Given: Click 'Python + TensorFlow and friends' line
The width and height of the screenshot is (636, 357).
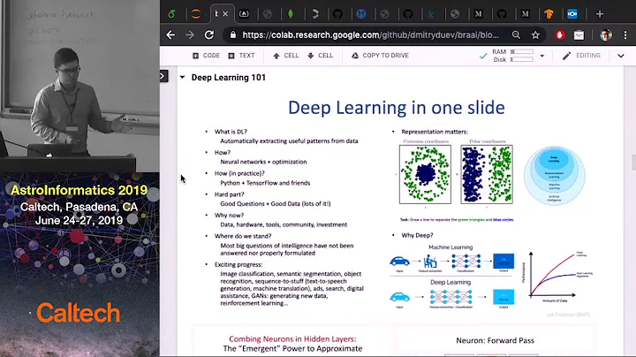Looking at the screenshot, I should coord(265,183).
